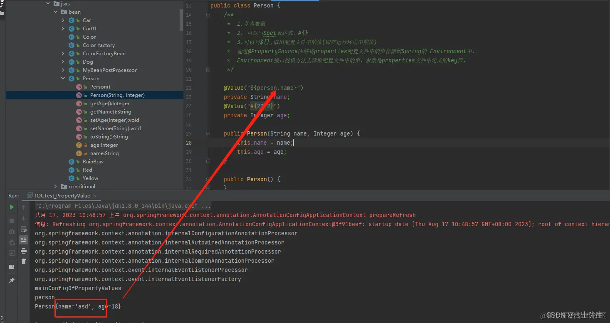610x323 pixels.
Task: Expand the ColorFactoryBean class node
Action: tap(63, 54)
